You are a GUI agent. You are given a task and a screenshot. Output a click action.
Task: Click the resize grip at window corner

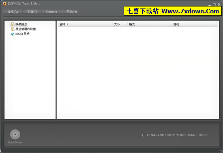pyautogui.click(x=220, y=150)
